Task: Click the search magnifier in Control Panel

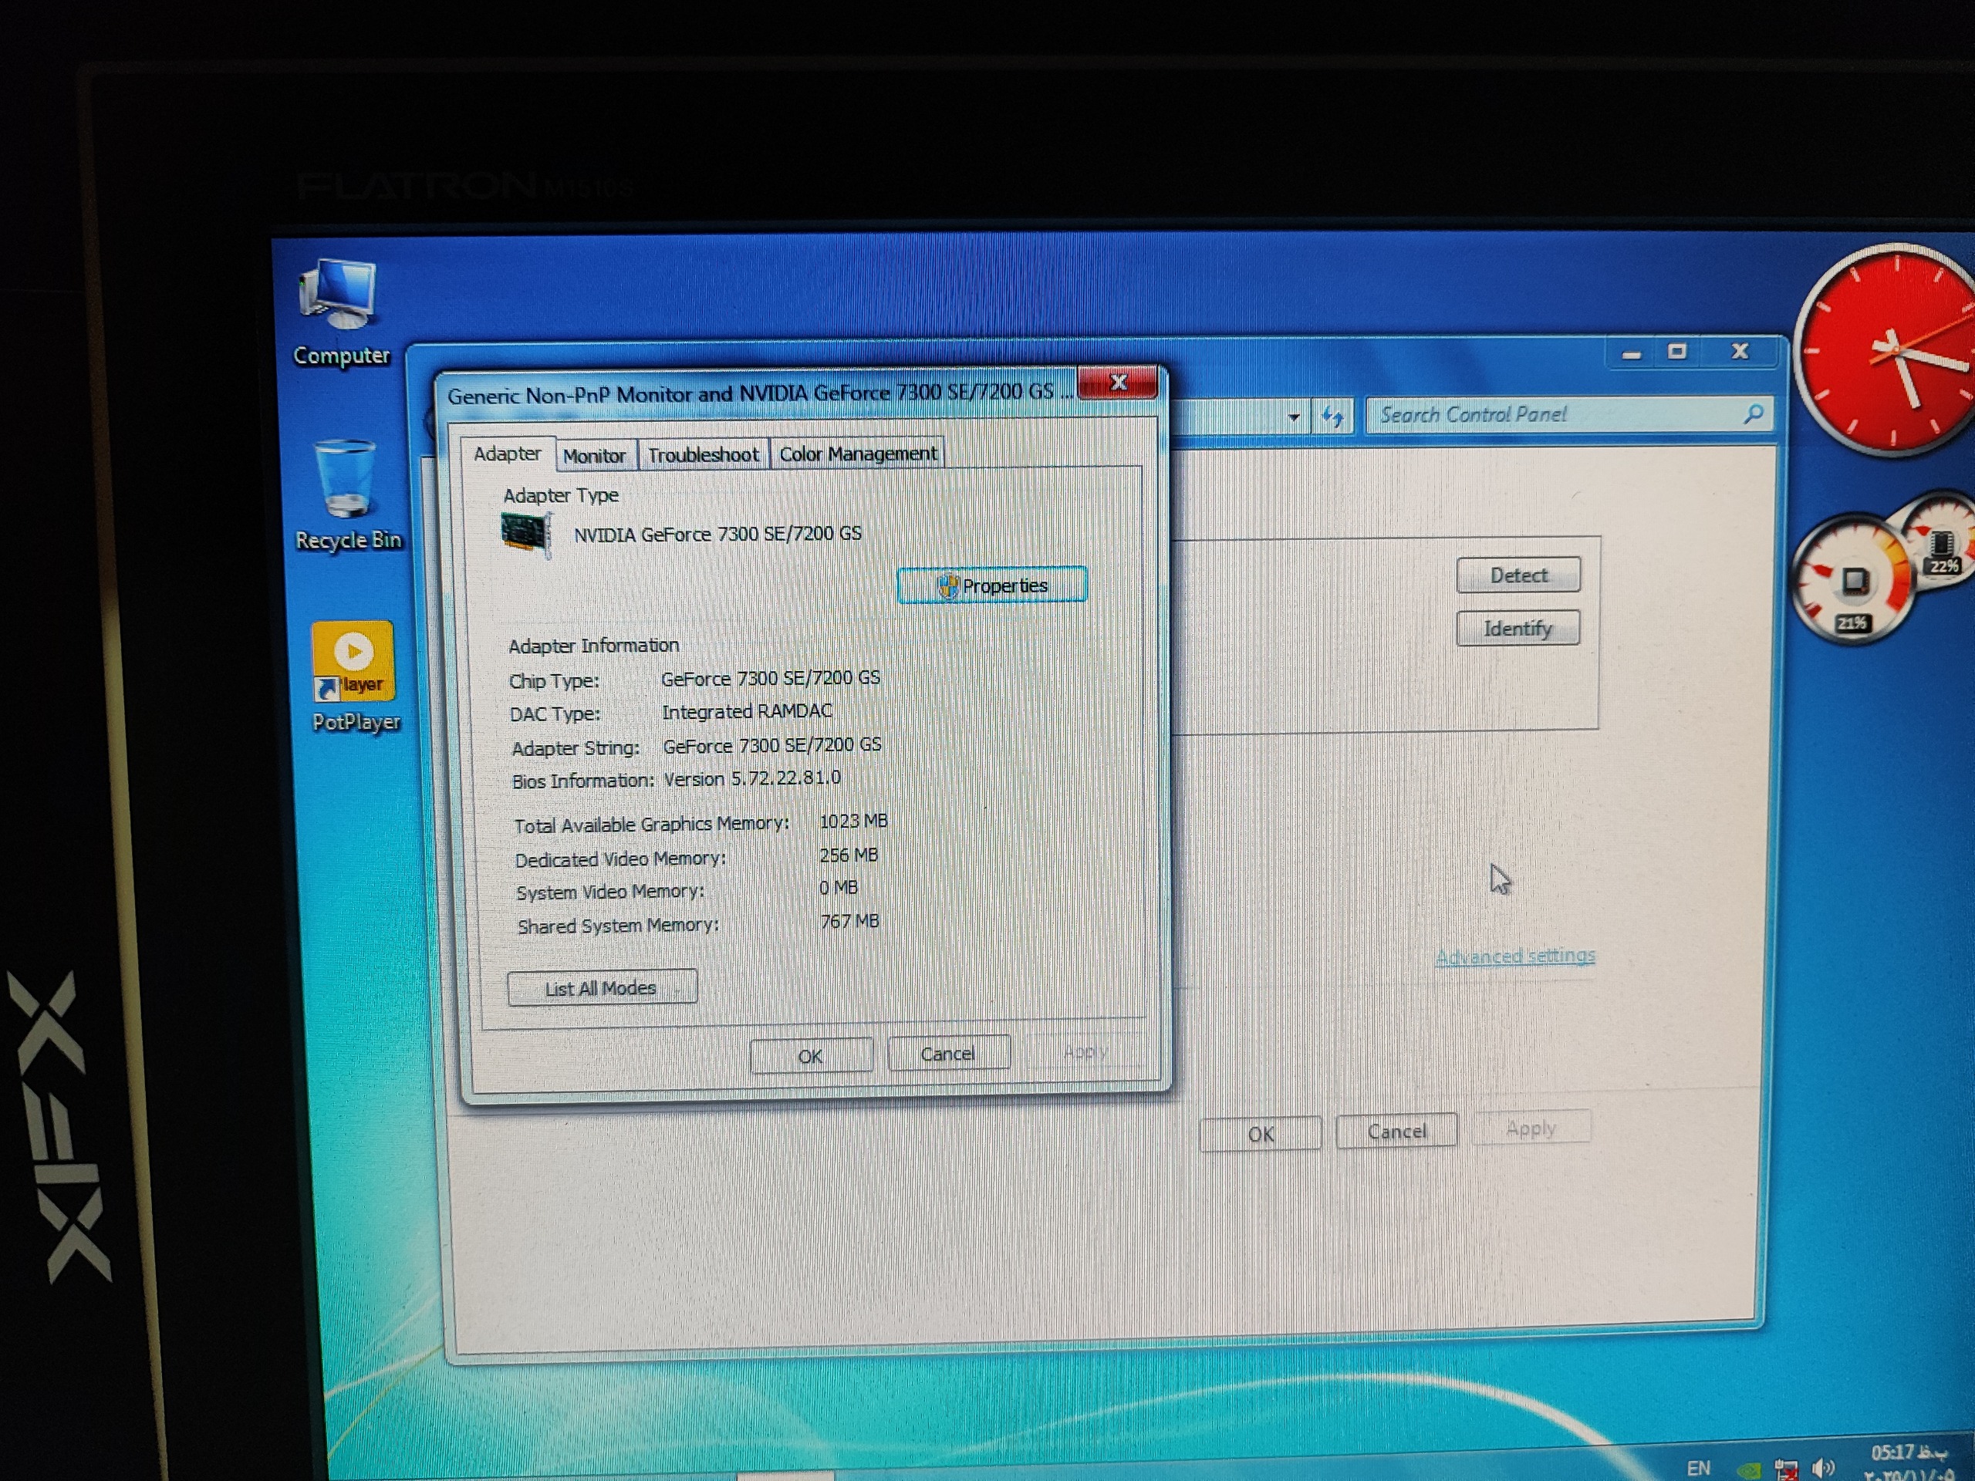Action: 1753,413
